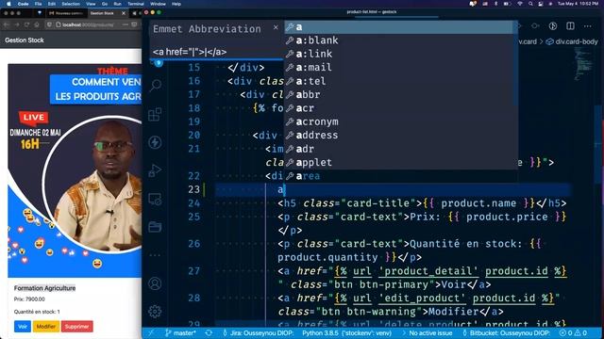604x339 pixels.
Task: Open the lightning bolt activity bar icon
Action: pyautogui.click(x=155, y=142)
